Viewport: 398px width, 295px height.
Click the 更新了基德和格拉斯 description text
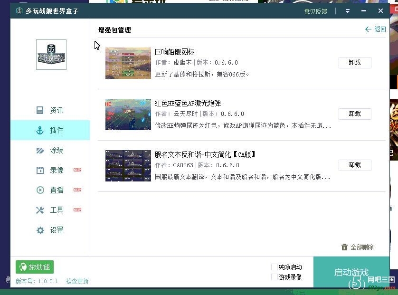[202, 74]
